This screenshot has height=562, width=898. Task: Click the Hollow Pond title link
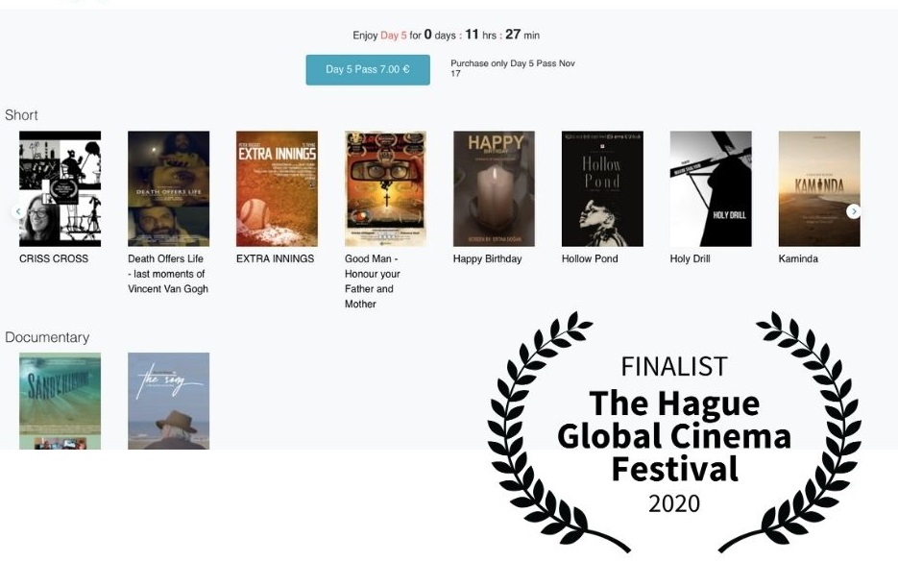(x=590, y=259)
